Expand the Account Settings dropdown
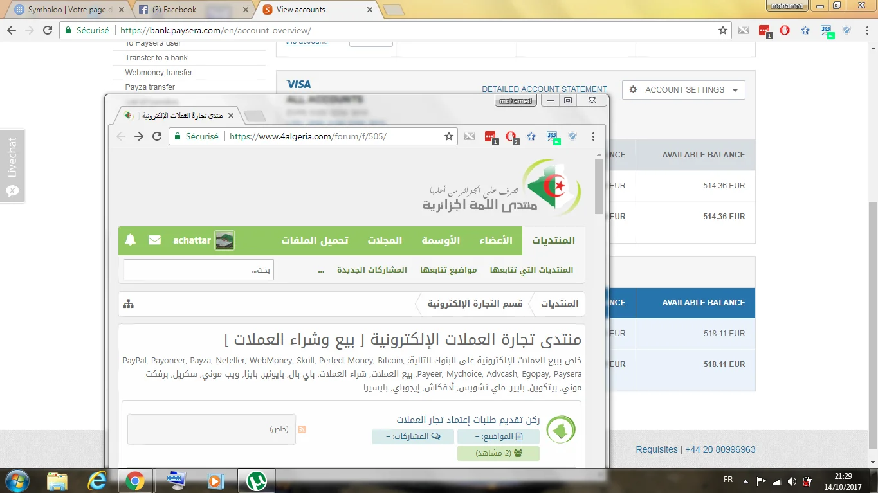The height and width of the screenshot is (493, 878). coord(683,90)
